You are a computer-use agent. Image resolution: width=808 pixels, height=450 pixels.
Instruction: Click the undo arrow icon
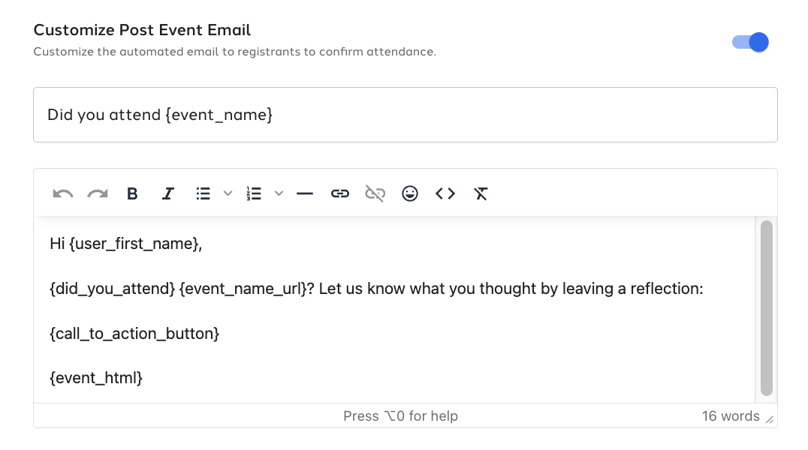[x=63, y=193]
